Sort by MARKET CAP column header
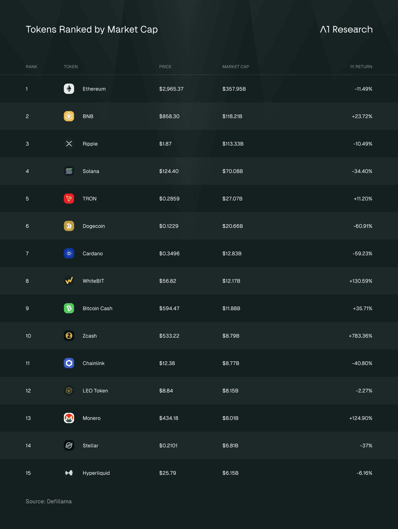This screenshot has height=529, width=398. coord(235,67)
